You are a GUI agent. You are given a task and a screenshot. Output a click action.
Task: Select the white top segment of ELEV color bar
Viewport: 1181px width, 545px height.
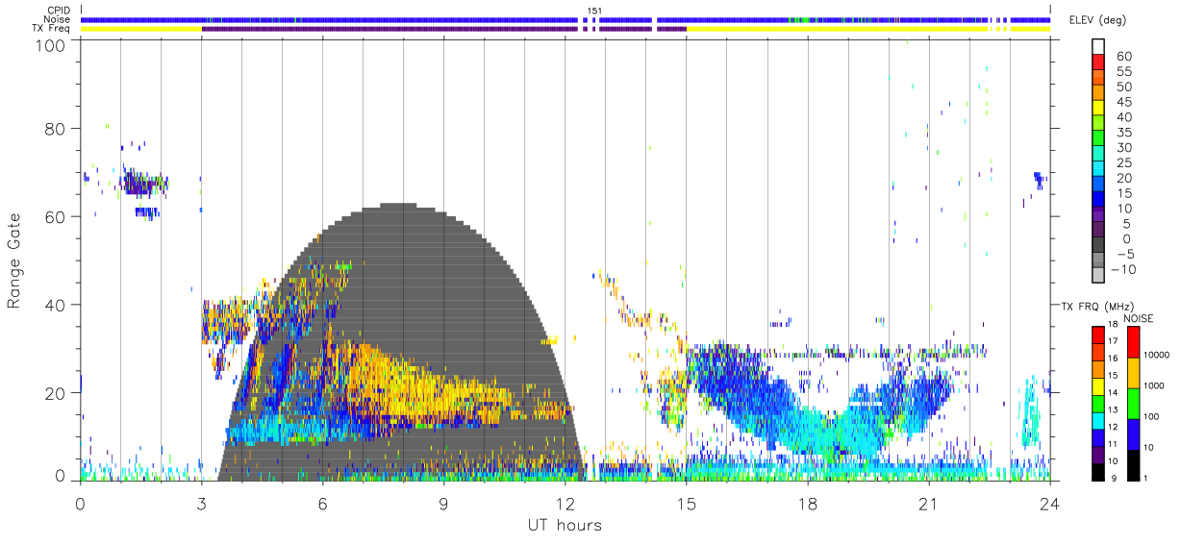pos(1097,47)
